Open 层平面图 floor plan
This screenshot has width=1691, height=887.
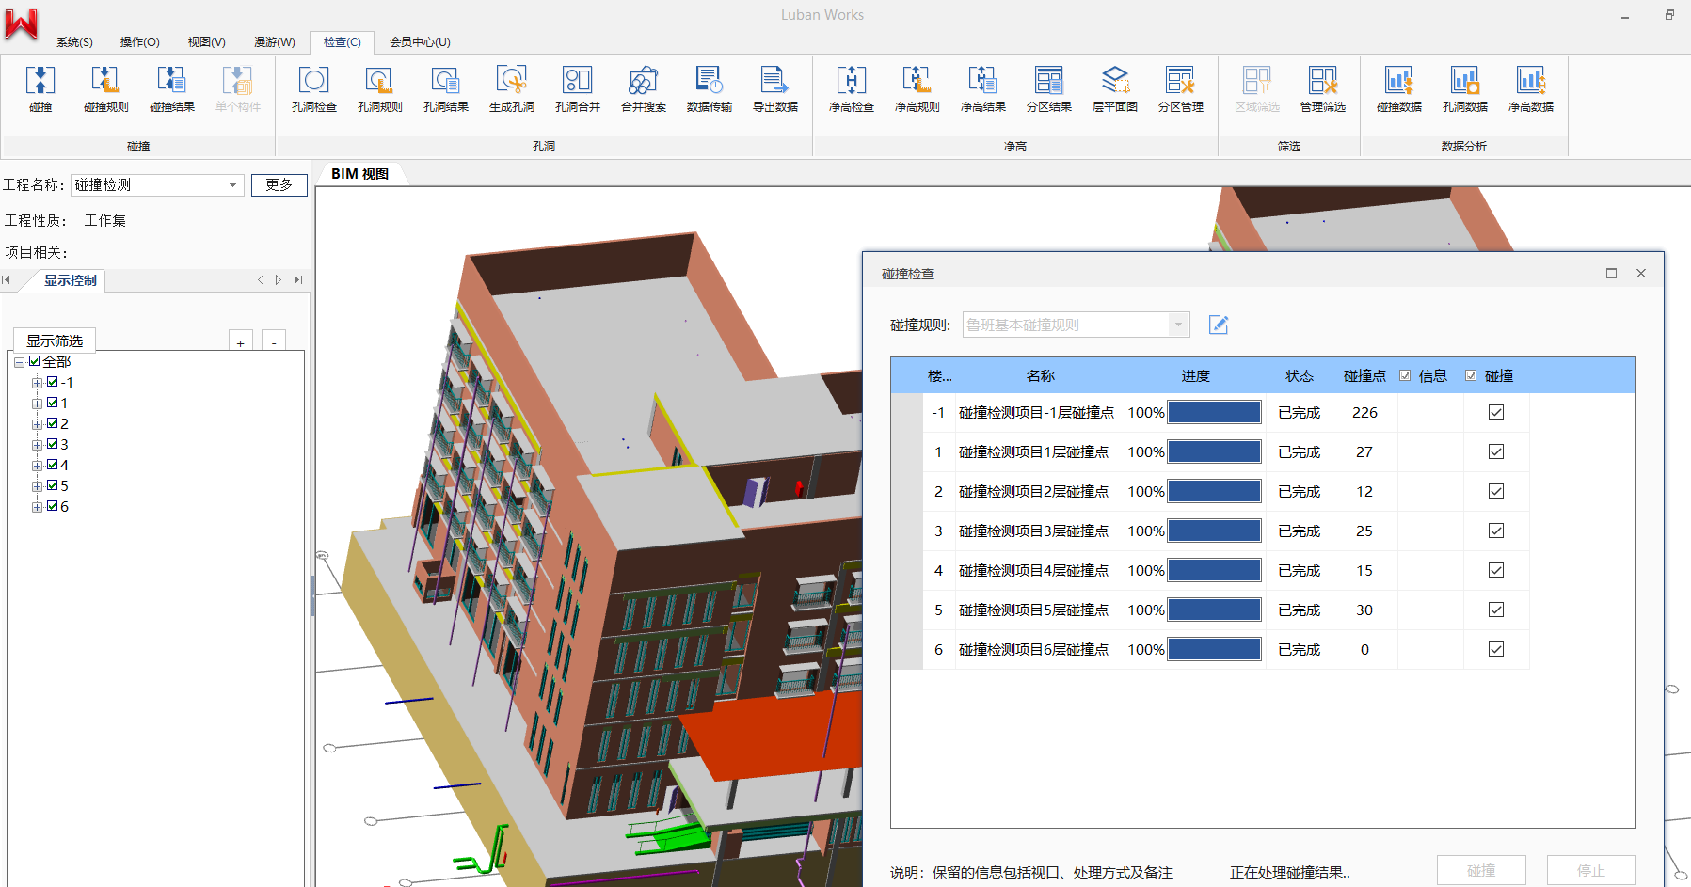coord(1115,89)
